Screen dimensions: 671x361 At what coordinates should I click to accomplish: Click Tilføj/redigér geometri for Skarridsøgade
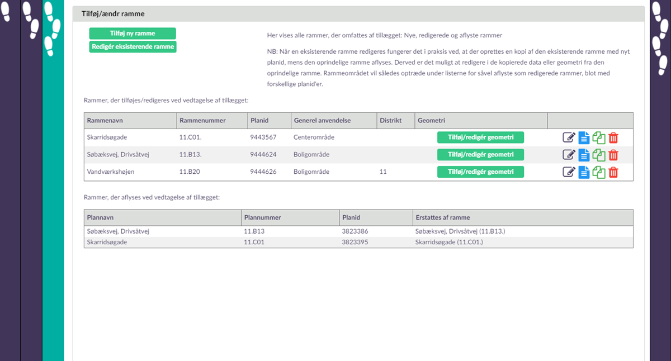point(480,137)
